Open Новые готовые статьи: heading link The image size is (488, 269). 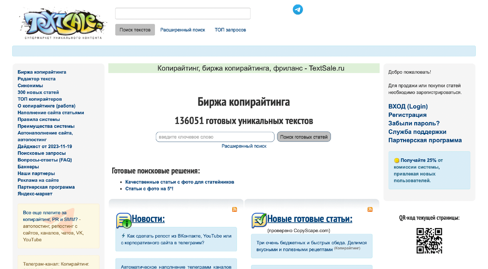point(310,219)
